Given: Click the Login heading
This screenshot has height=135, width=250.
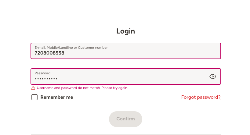Looking at the screenshot, I should (x=125, y=31).
